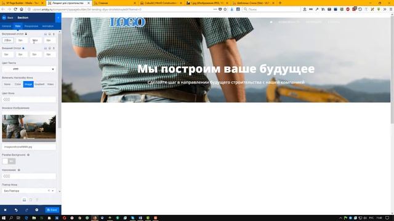Open a new browser tab

(280, 3)
